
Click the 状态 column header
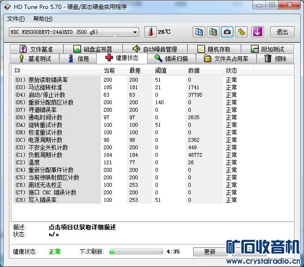[x=238, y=70]
